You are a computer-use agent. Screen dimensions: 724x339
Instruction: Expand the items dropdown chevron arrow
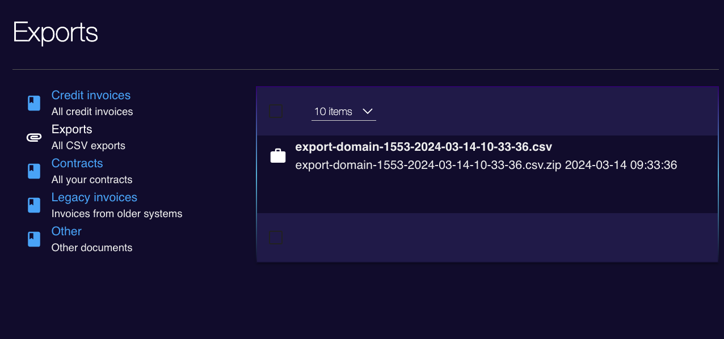pos(367,111)
